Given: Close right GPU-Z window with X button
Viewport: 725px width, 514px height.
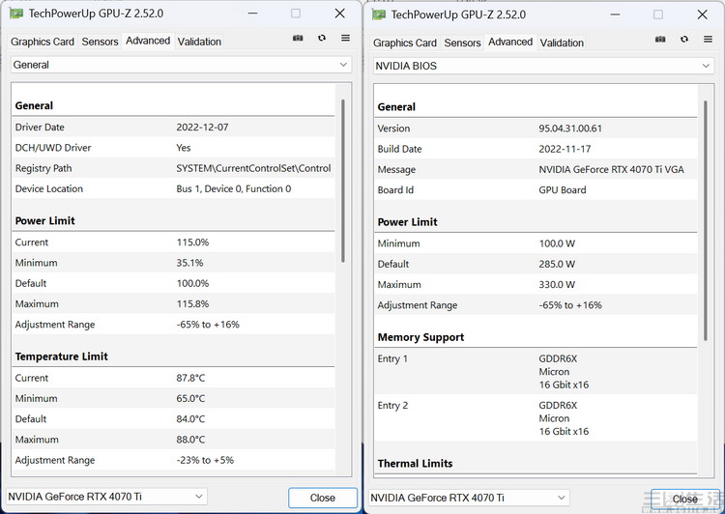Looking at the screenshot, I should click(x=703, y=14).
